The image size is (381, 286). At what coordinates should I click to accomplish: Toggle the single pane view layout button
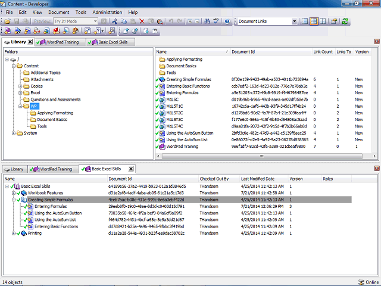click(305, 21)
